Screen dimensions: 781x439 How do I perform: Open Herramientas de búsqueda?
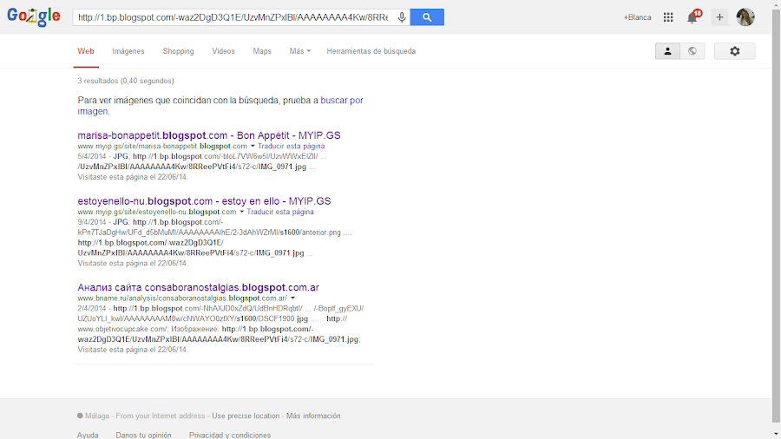coord(371,51)
